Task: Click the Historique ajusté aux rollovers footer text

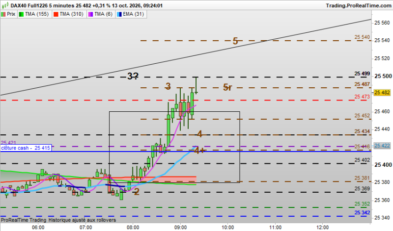Action: pyautogui.click(x=82, y=220)
